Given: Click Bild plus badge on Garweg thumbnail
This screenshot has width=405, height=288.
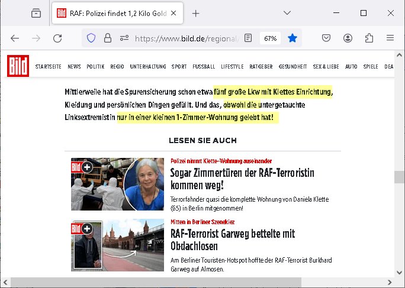Looking at the screenshot, I should pos(82,228).
